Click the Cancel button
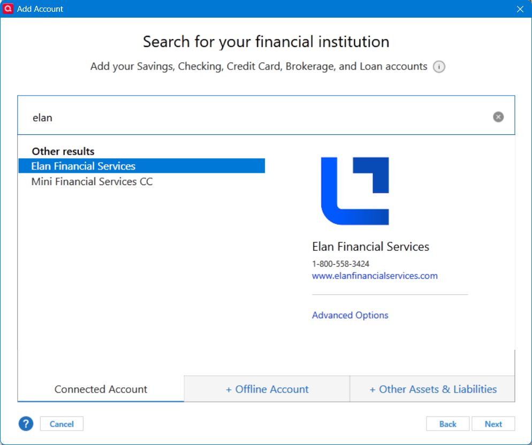Image resolution: width=532 pixels, height=445 pixels. coord(62,424)
